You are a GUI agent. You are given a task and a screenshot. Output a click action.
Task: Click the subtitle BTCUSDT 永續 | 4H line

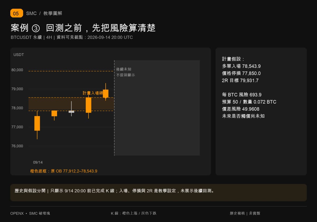point(72,38)
